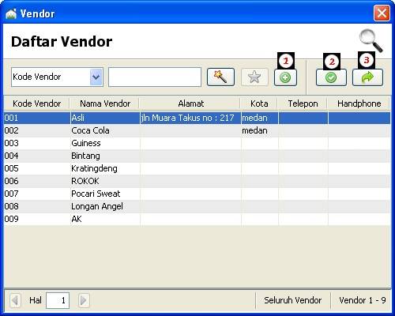Screen dimensions: 395x316
Task: Go to previous page arrow
Action: (x=15, y=300)
